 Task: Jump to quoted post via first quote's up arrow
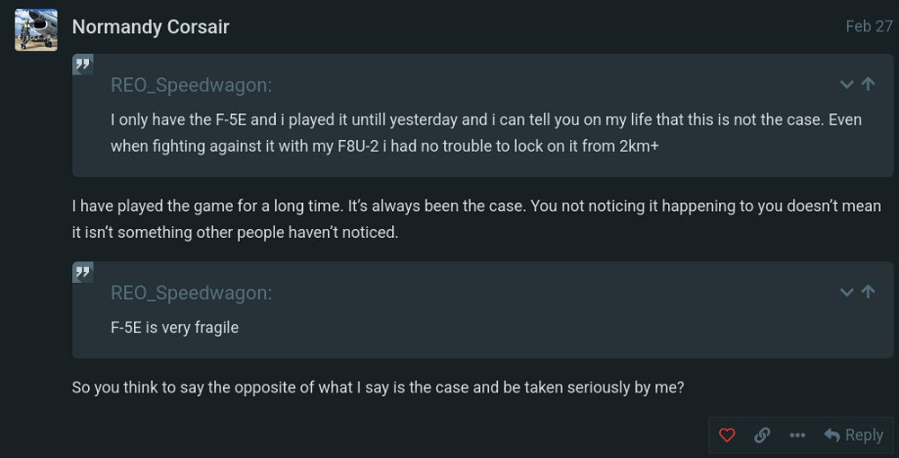click(868, 84)
